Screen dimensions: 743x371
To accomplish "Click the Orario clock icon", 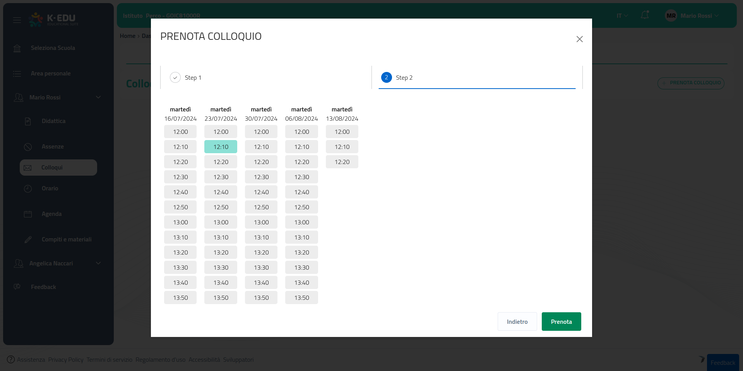I will (x=28, y=189).
